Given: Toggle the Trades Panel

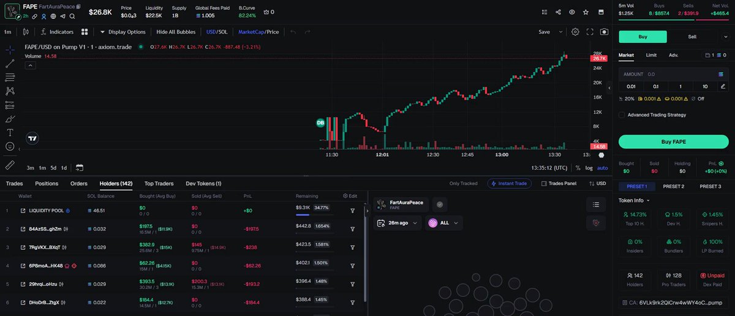Looking at the screenshot, I should pos(558,183).
